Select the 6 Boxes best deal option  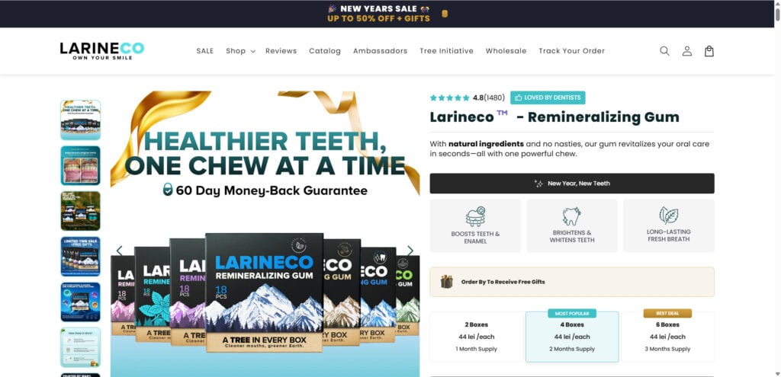click(667, 337)
